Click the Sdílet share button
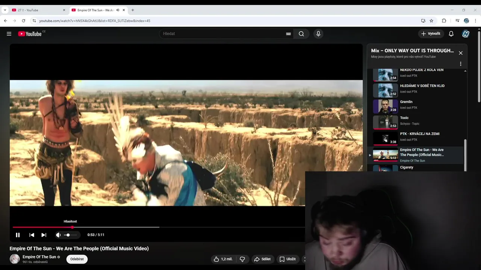This screenshot has width=481, height=270. point(262,259)
